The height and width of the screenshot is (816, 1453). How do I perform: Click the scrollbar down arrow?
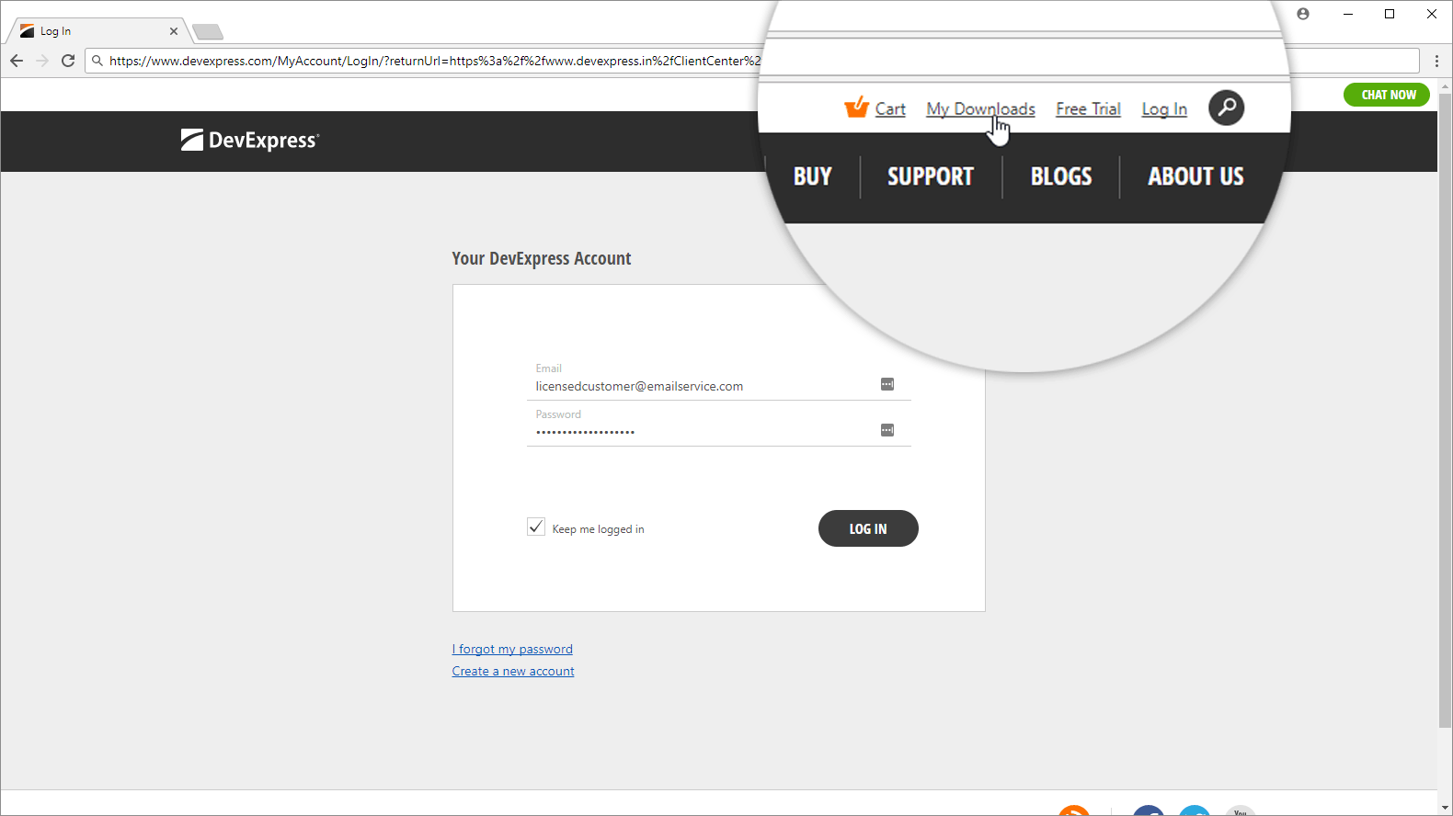(x=1445, y=808)
